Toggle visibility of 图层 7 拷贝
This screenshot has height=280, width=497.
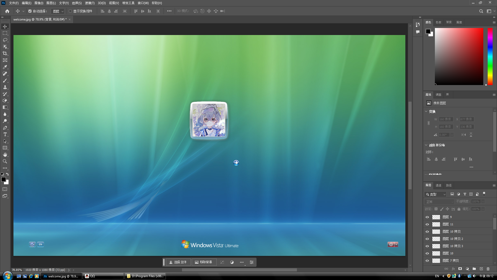coord(427,261)
